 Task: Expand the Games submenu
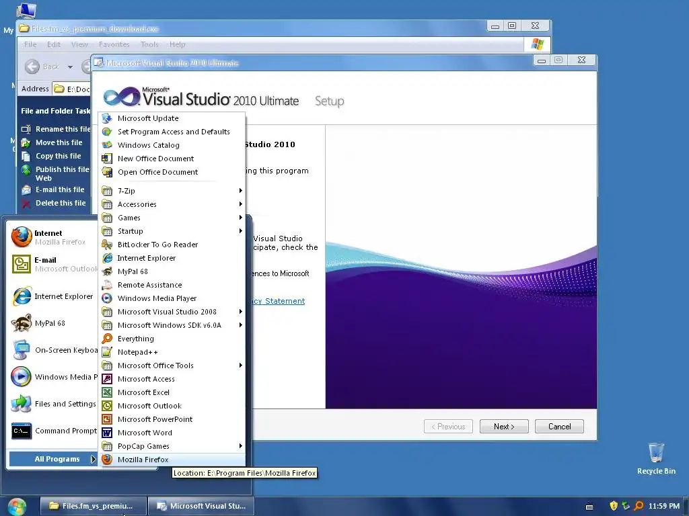pos(172,218)
